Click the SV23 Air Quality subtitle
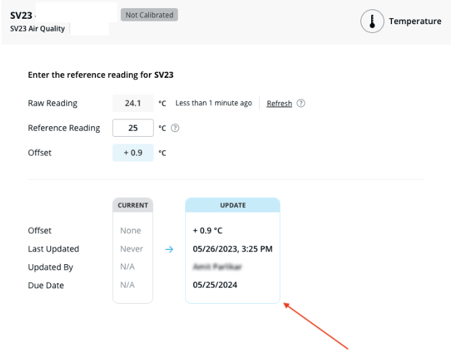Screen dimensions: 451x356 (38, 29)
